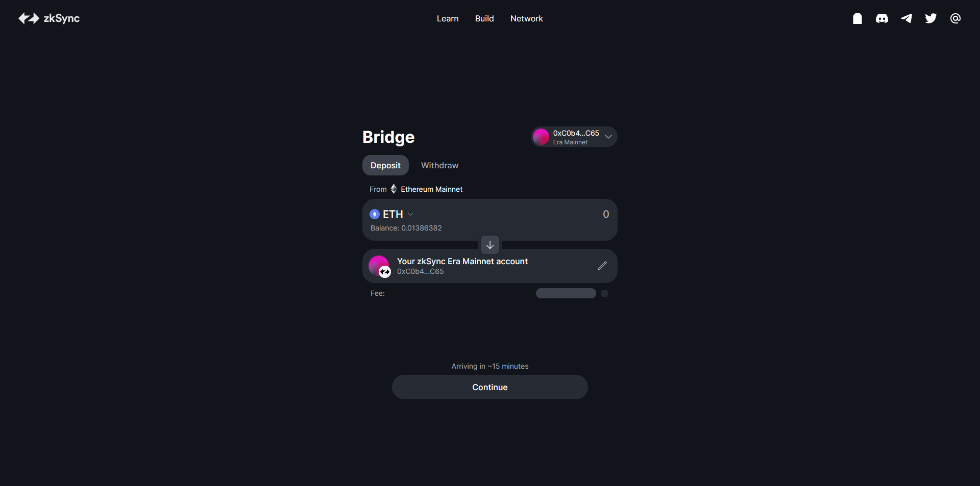The width and height of the screenshot is (980, 486).
Task: Select the Deposit tab
Action: pos(385,165)
